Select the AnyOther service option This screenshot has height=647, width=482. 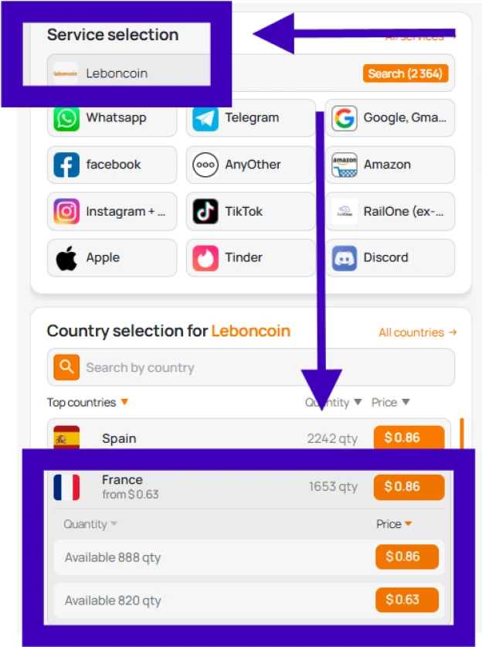pos(251,165)
